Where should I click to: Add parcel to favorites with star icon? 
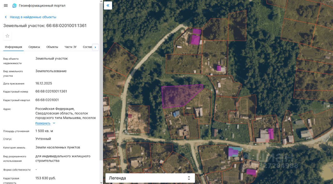[7, 36]
